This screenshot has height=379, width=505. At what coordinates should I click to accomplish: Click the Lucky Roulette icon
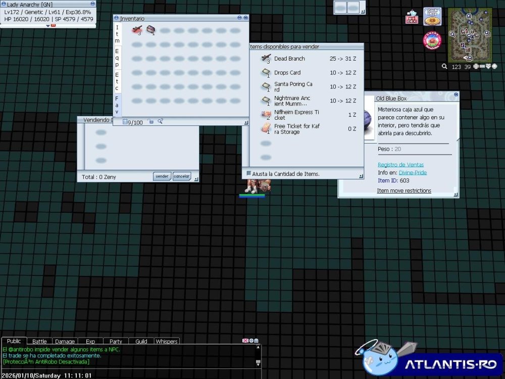click(x=432, y=40)
